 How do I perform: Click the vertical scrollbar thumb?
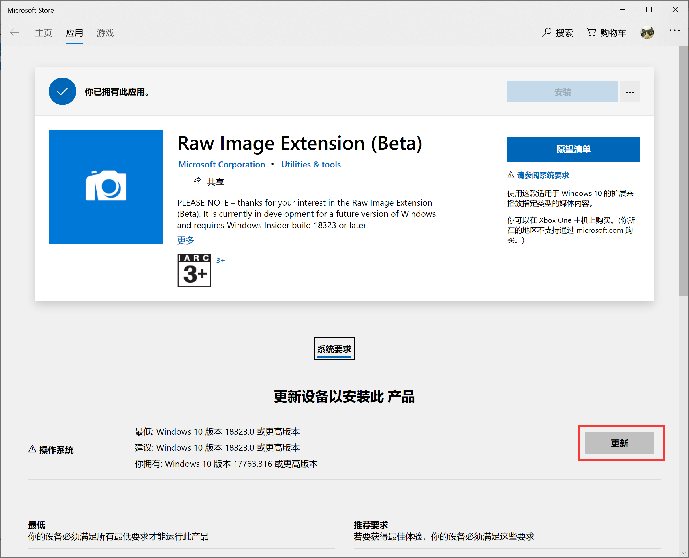(x=684, y=171)
